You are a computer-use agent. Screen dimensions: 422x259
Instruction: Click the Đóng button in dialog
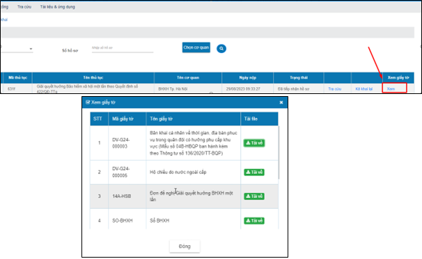point(185,246)
